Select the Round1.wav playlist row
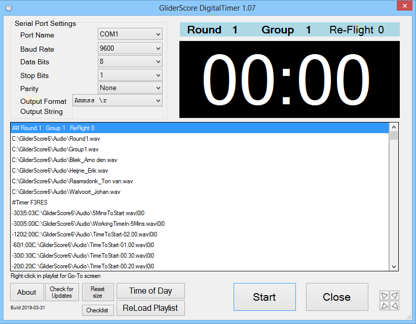416x324 pixels. click(200, 139)
